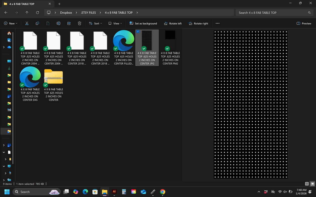The height and width of the screenshot is (197, 316).
Task: Click the Cut scissors icon
Action: click(x=27, y=23)
